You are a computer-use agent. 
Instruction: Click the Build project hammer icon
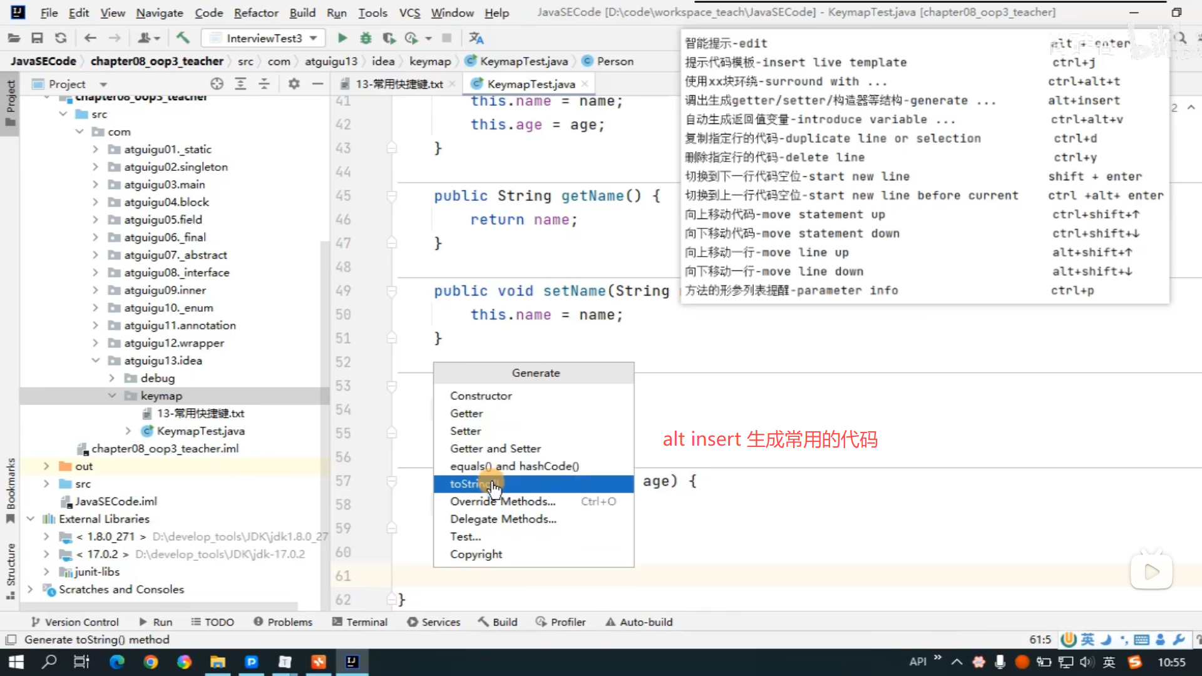tap(182, 38)
